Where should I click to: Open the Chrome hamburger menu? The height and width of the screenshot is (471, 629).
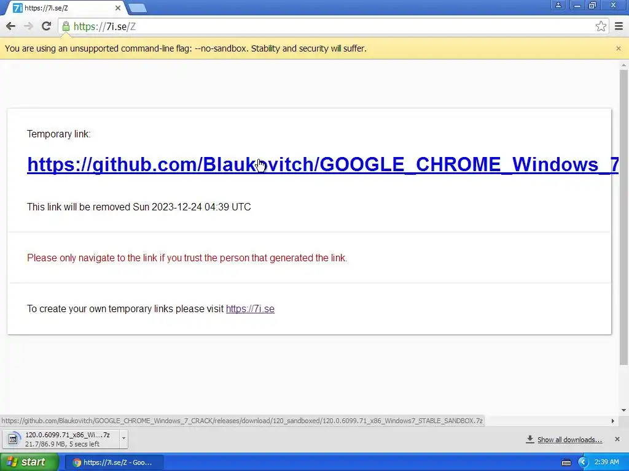click(x=619, y=26)
